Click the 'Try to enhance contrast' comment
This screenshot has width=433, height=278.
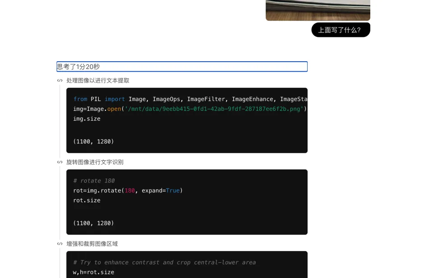tap(164, 262)
